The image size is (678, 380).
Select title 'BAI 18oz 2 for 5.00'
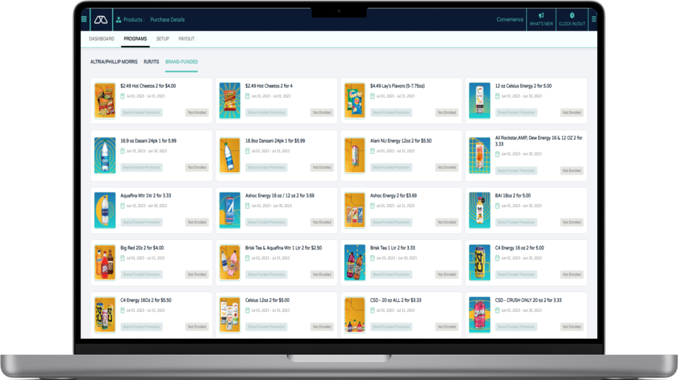513,196
